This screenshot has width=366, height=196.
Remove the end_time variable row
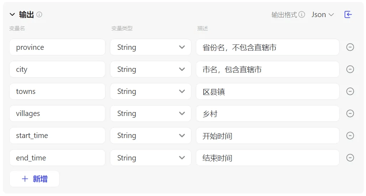(350, 158)
